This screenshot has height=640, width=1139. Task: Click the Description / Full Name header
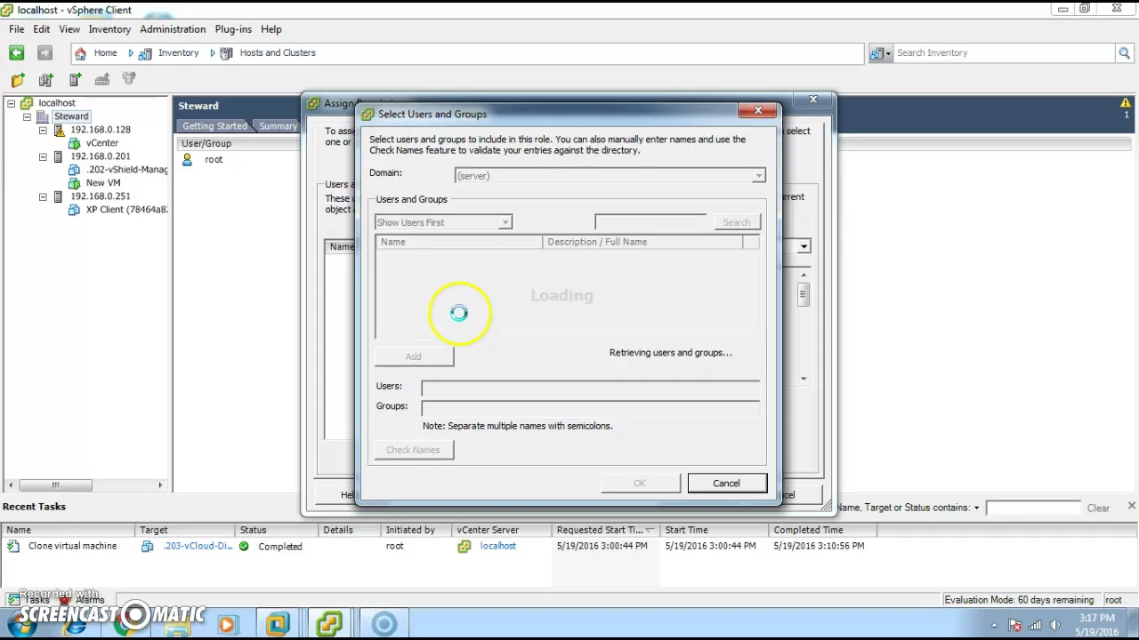click(642, 242)
